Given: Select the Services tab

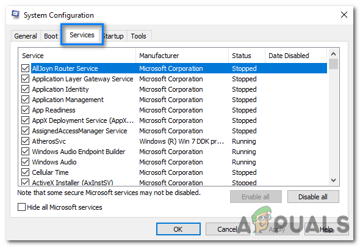Looking at the screenshot, I should click(82, 35).
